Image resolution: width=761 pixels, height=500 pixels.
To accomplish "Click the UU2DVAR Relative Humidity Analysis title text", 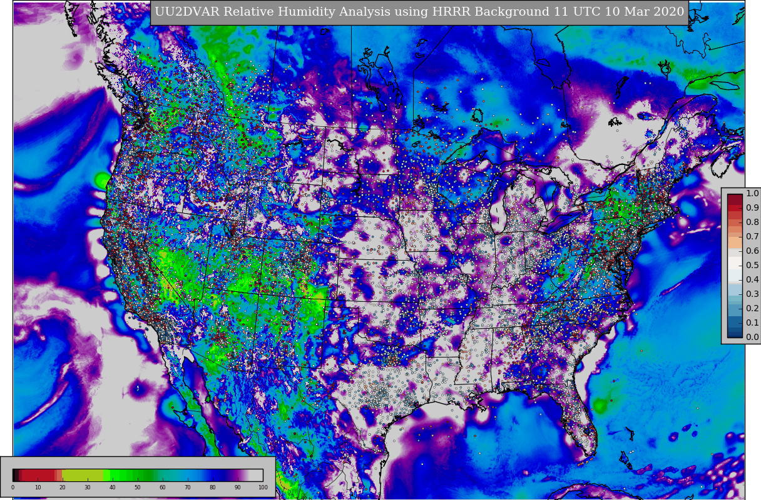I will [419, 12].
